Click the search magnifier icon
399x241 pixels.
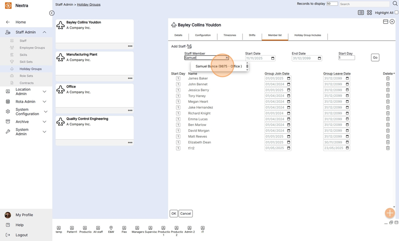pos(395,4)
